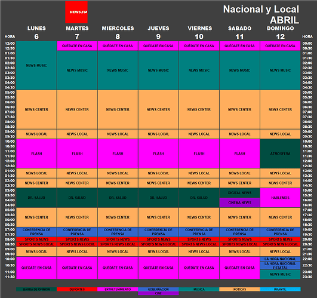Click the midnight QUÉDATE EN CASA cell on Martes

tap(77, 46)
